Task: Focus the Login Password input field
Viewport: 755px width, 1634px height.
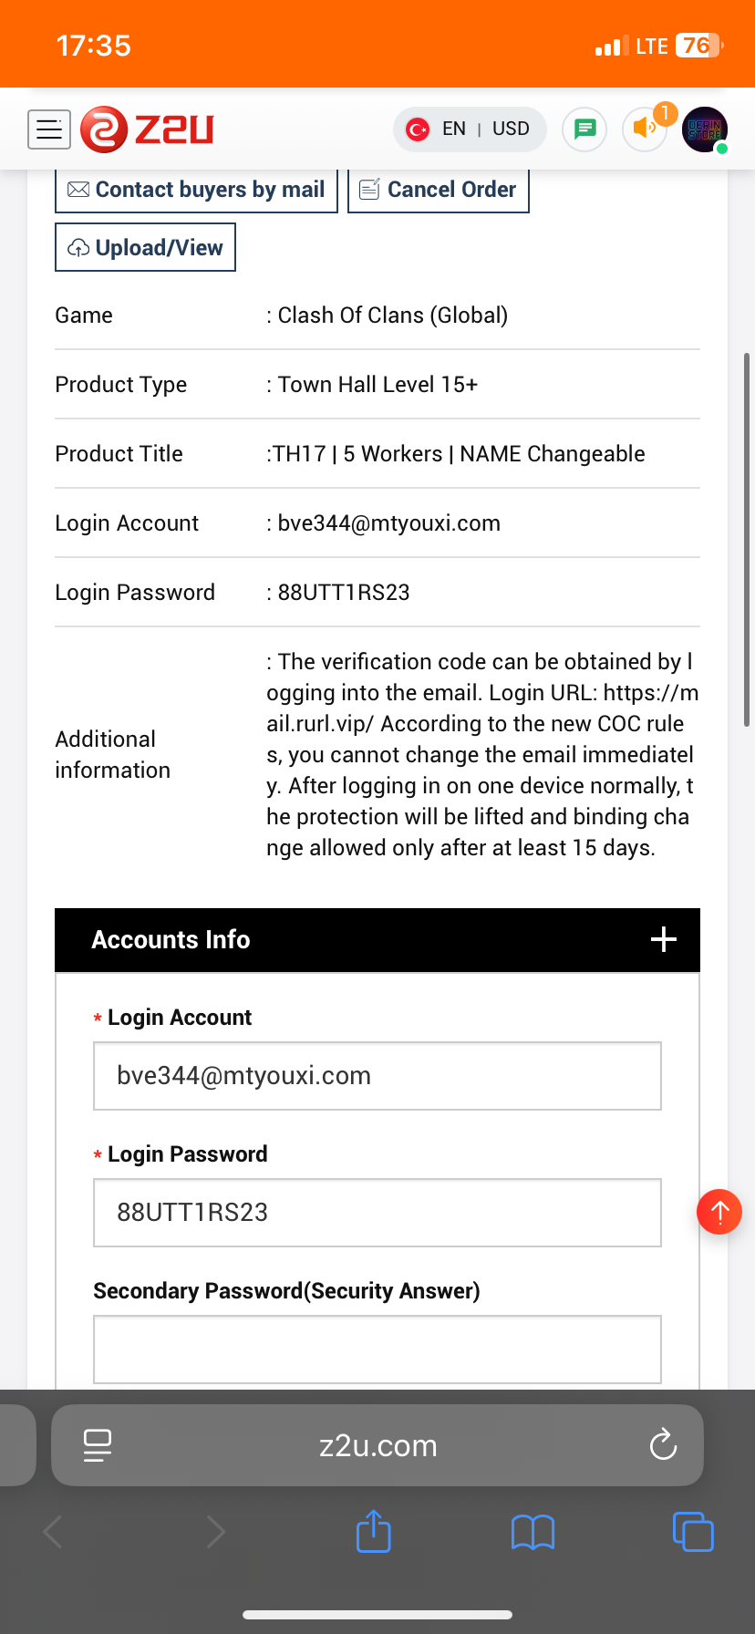Action: click(x=377, y=1213)
